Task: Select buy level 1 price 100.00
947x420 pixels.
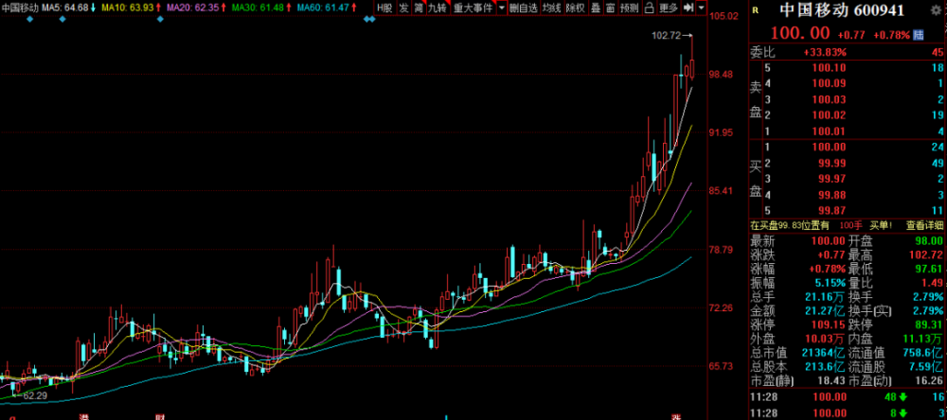Action: 828,147
